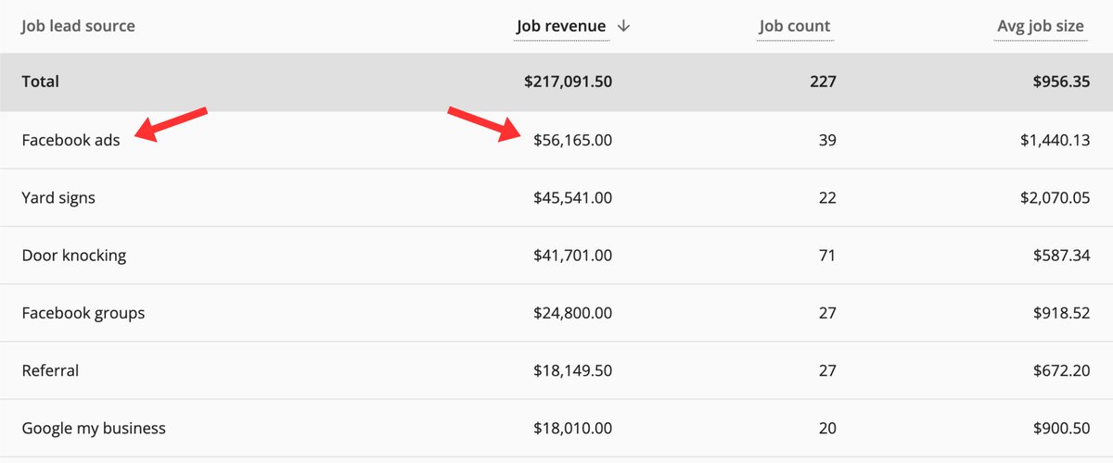The height and width of the screenshot is (463, 1113).
Task: Select the Facebook ads lead source
Action: [x=70, y=141]
